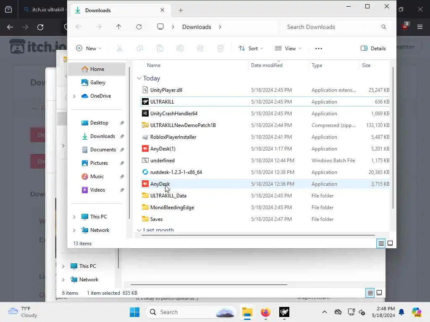The image size is (430, 322).
Task: Click the taskbar Search box
Action: click(x=191, y=312)
